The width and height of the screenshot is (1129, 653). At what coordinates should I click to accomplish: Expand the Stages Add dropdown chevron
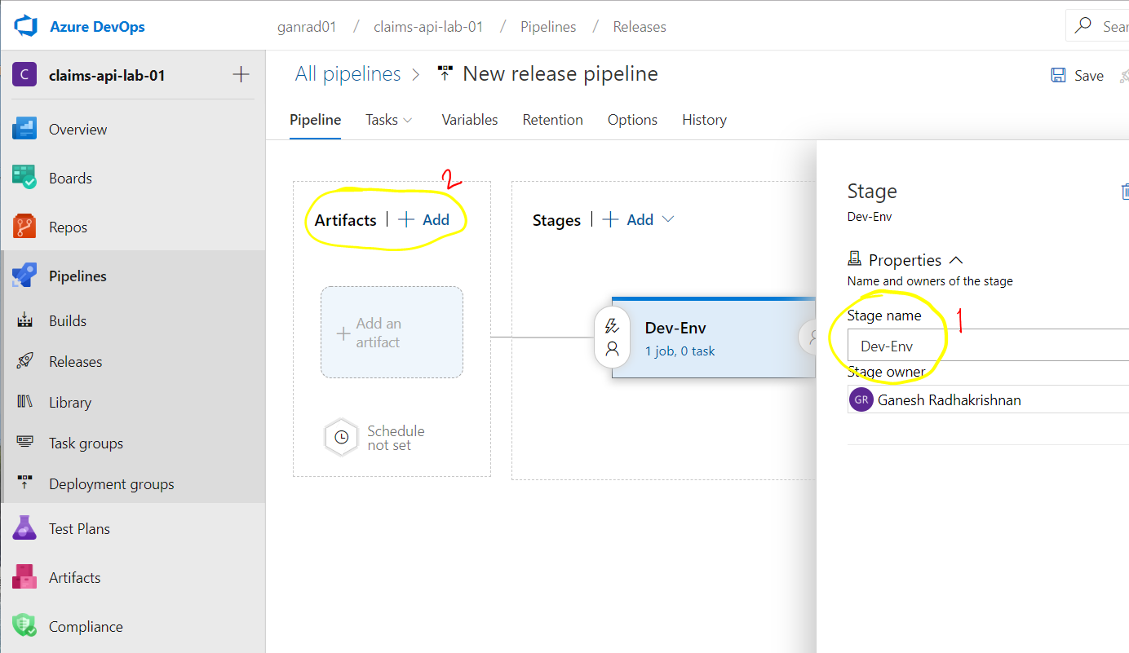[668, 219]
